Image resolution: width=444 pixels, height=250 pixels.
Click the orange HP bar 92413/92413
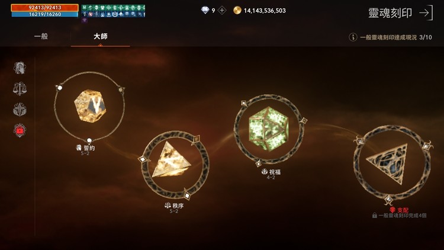[45, 8]
